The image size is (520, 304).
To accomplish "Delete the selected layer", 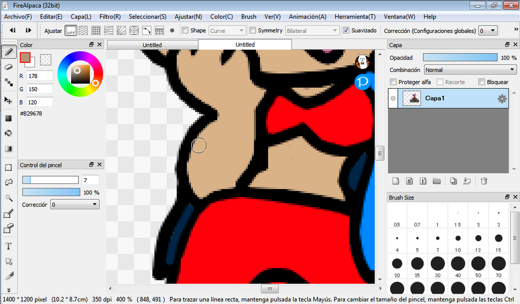I will [484, 181].
